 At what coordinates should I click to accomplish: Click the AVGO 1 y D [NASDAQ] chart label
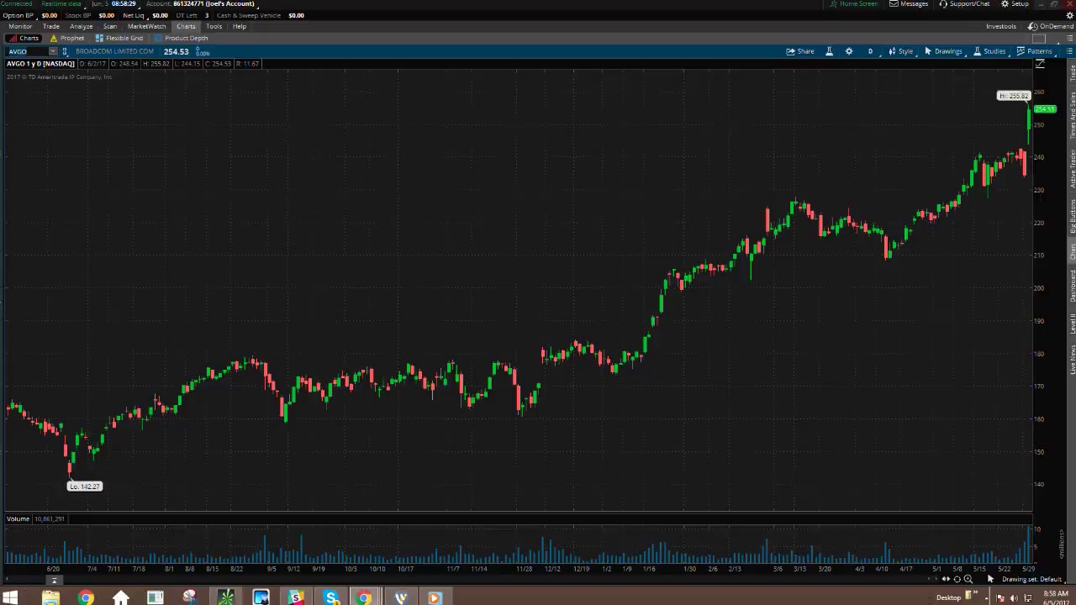(x=40, y=64)
